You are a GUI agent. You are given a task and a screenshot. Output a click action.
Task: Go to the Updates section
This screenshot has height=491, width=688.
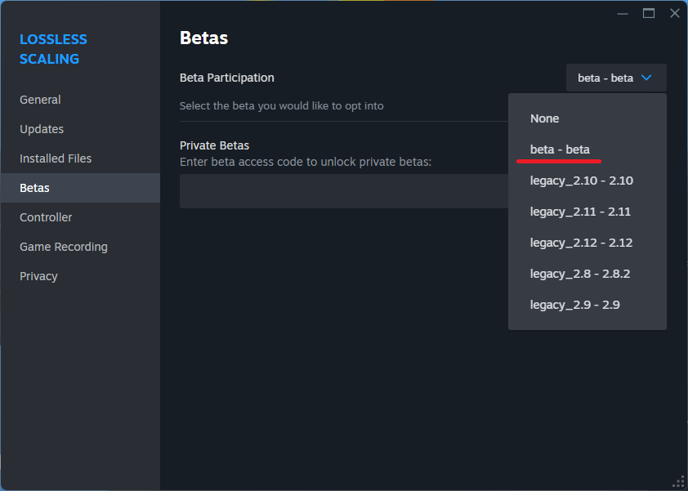(x=42, y=129)
